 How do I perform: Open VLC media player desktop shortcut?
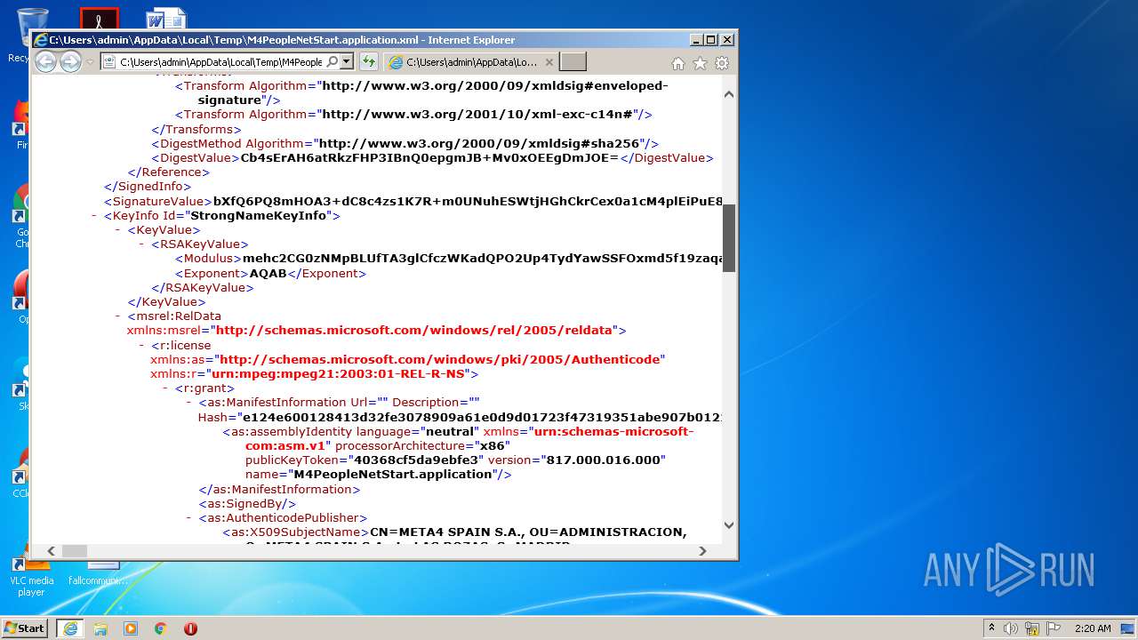point(31,577)
